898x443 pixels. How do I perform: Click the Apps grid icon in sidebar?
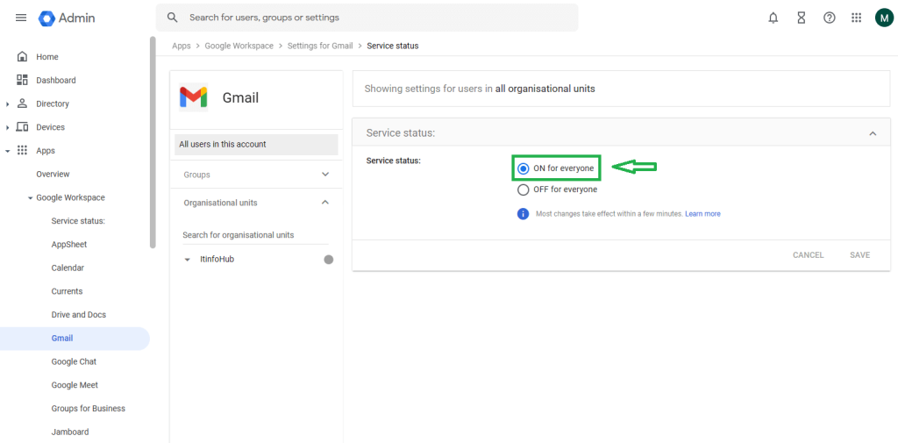click(22, 151)
